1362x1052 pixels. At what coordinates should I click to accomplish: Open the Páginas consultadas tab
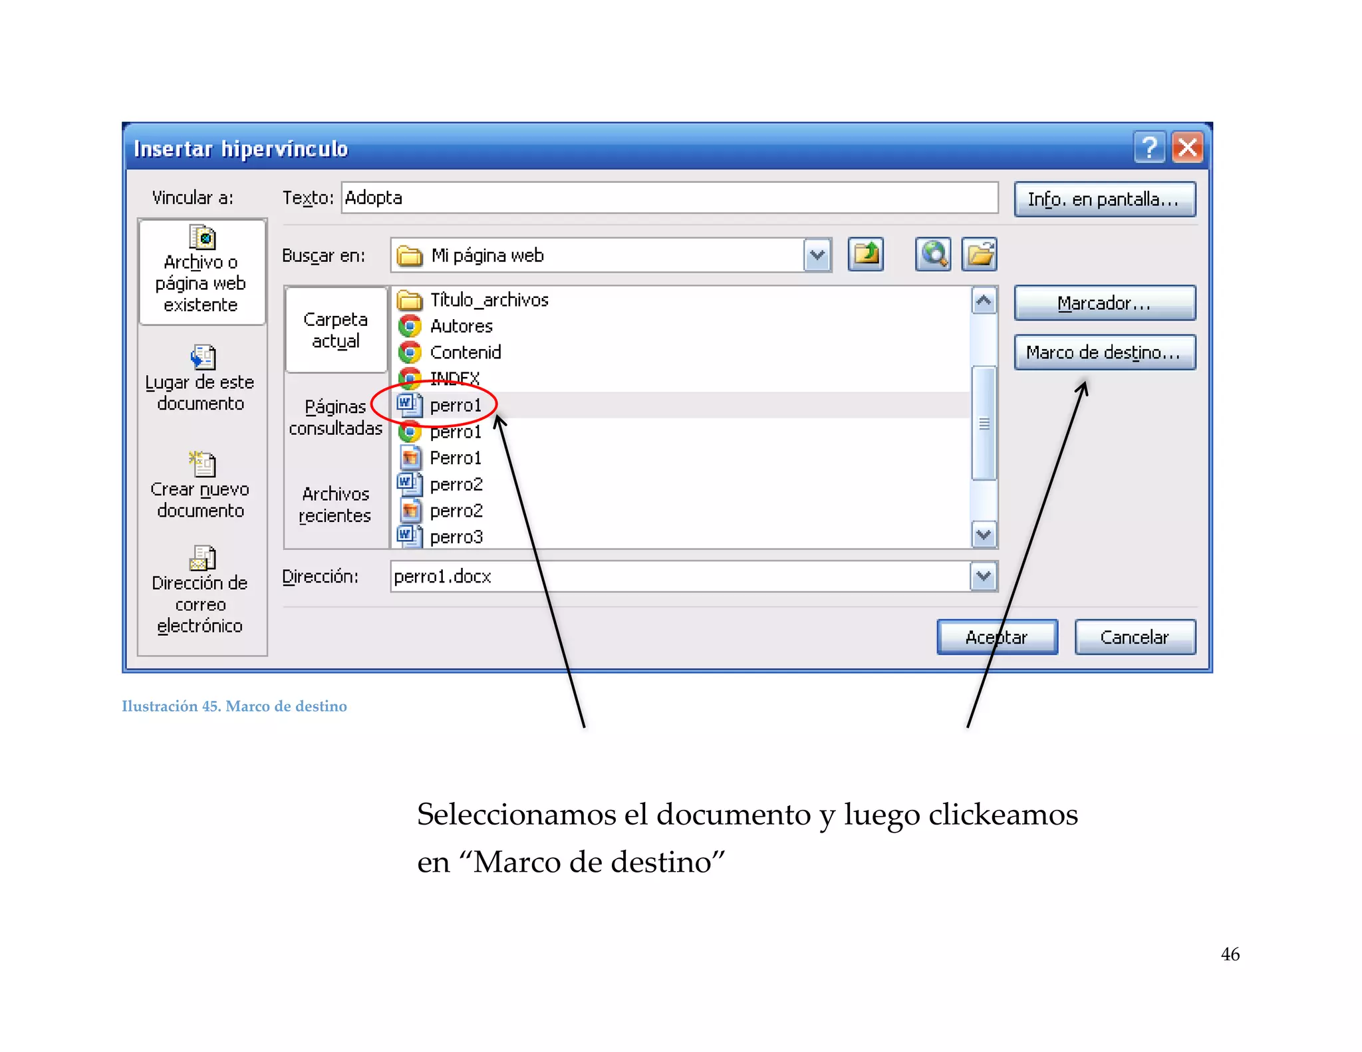pos(336,417)
